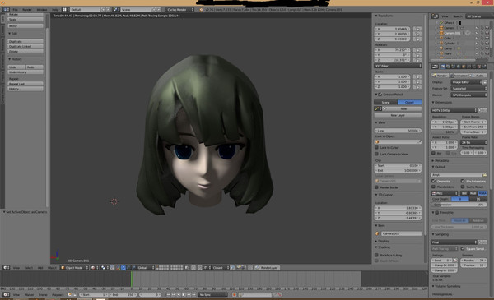Click the Render button

[x=440, y=76]
